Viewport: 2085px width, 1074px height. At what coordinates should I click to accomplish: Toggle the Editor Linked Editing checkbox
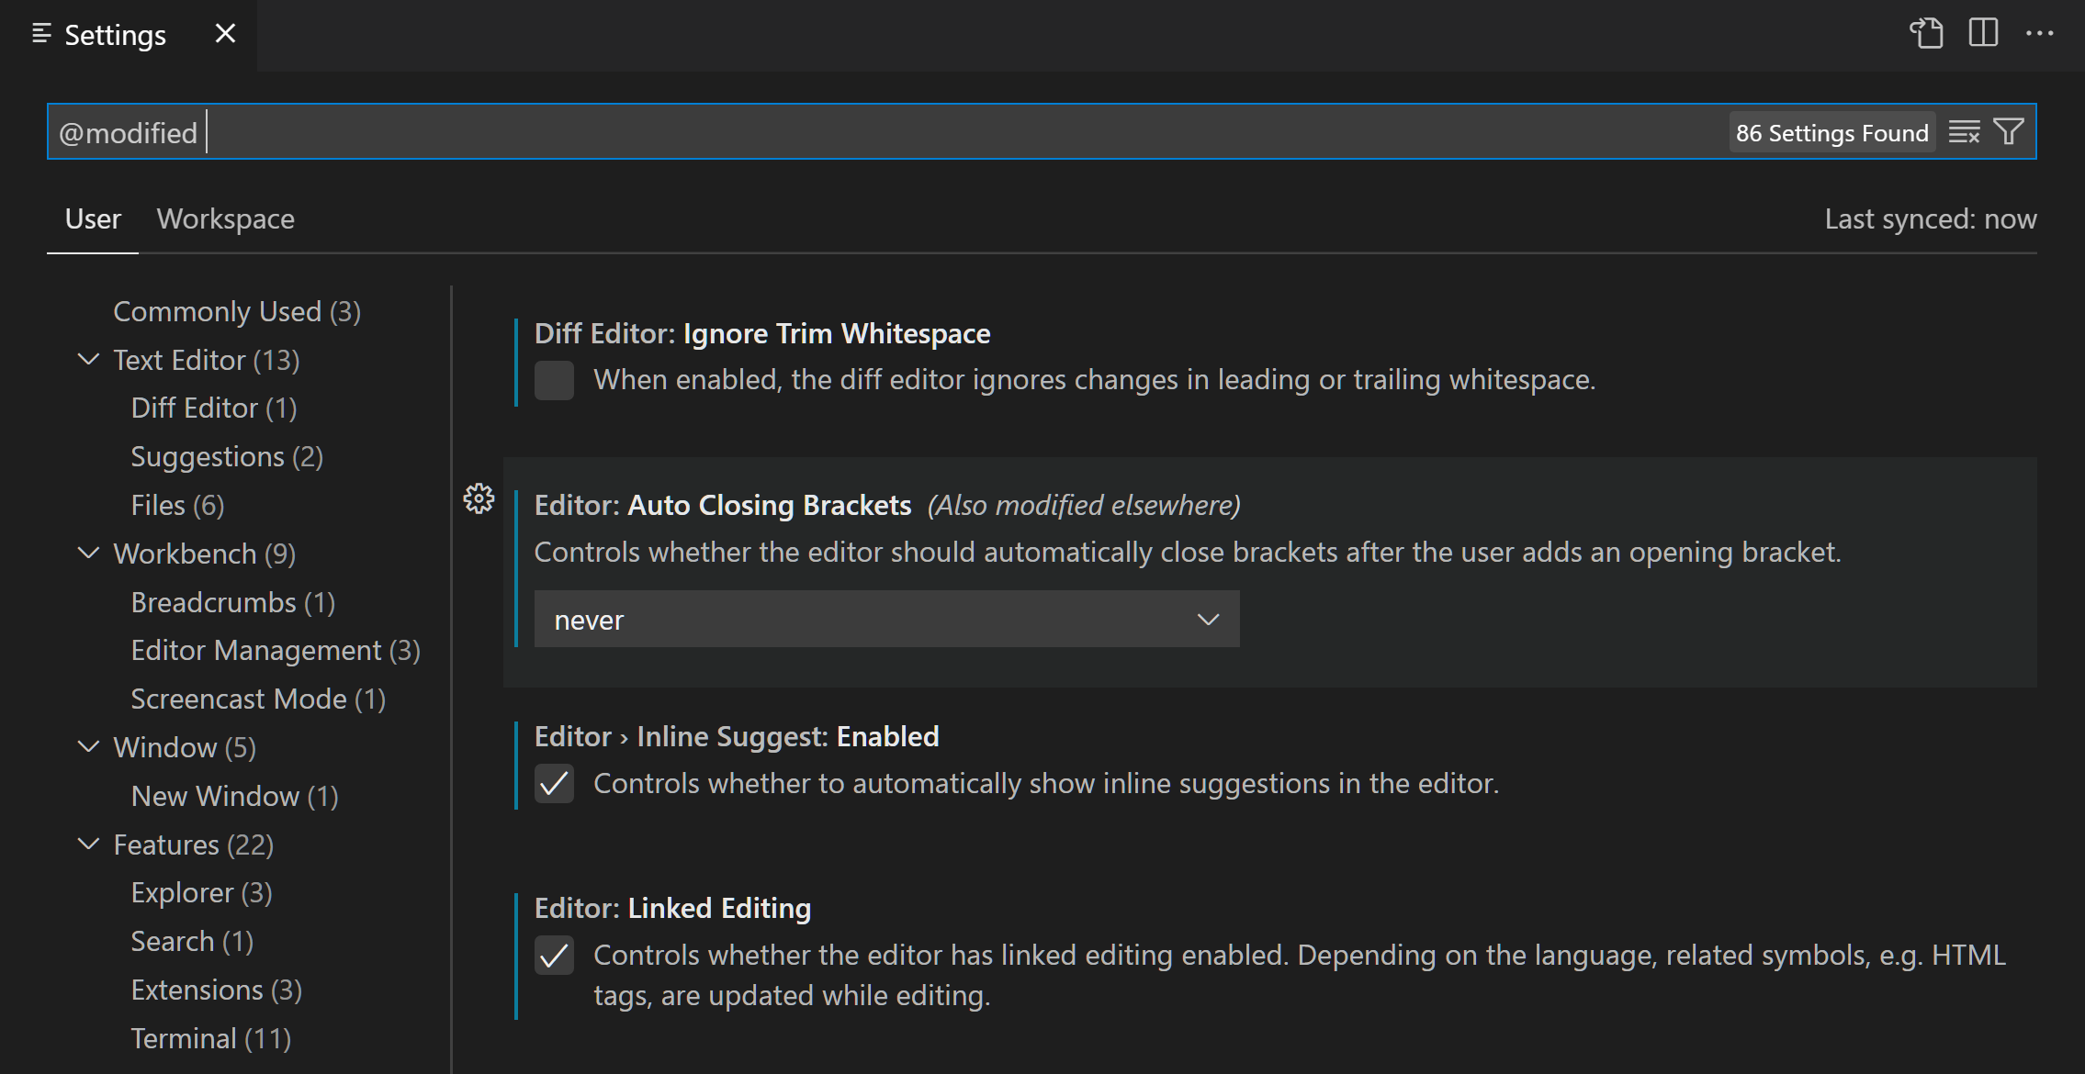coord(554,955)
